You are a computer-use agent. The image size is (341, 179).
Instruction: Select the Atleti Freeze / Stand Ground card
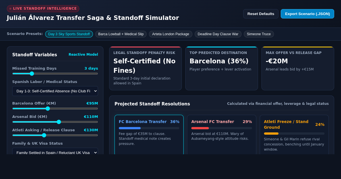[294, 135]
